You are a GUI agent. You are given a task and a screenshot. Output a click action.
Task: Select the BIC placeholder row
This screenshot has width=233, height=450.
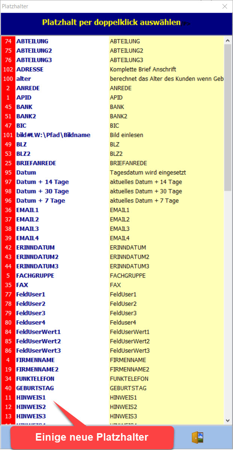point(21,126)
